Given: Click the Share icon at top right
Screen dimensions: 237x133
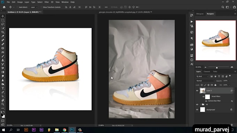Looking at the screenshot, I should [234, 7].
